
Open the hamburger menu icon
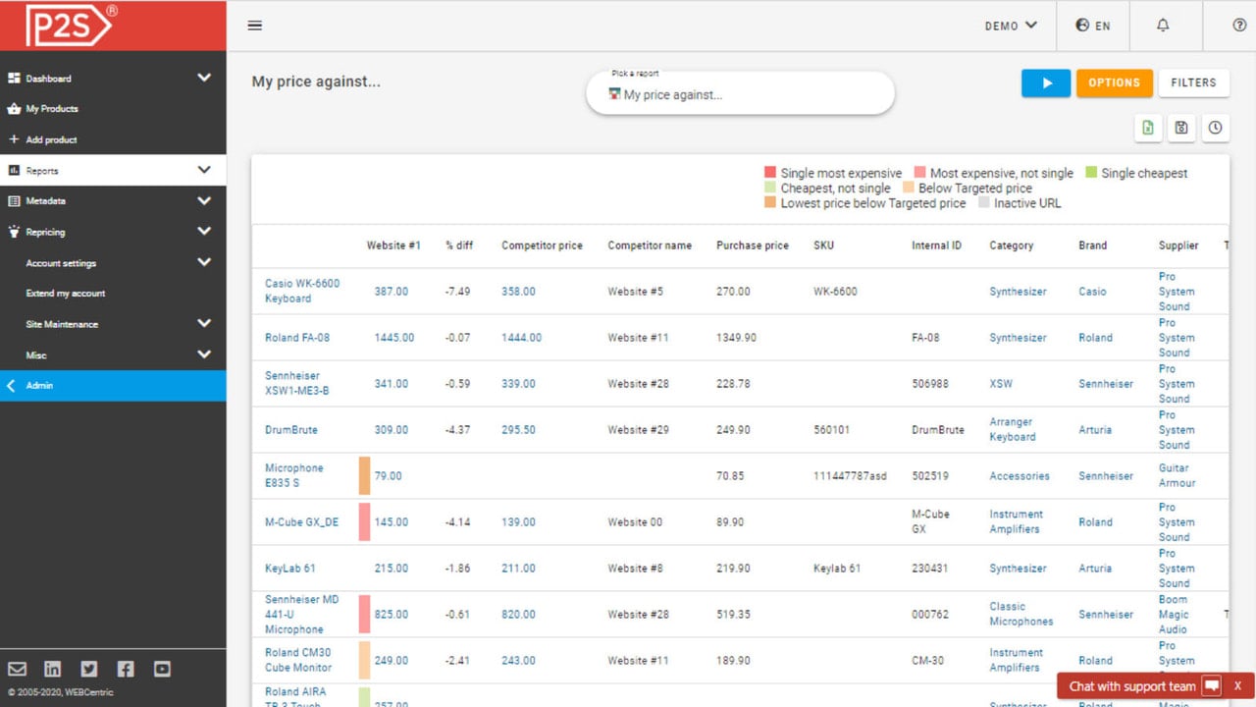click(255, 26)
